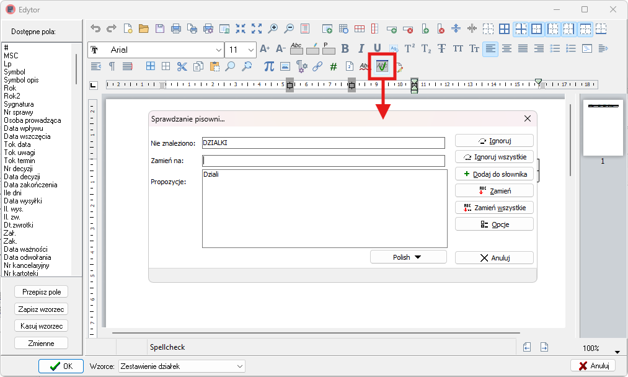Toggle Italic formatting

(x=361, y=49)
